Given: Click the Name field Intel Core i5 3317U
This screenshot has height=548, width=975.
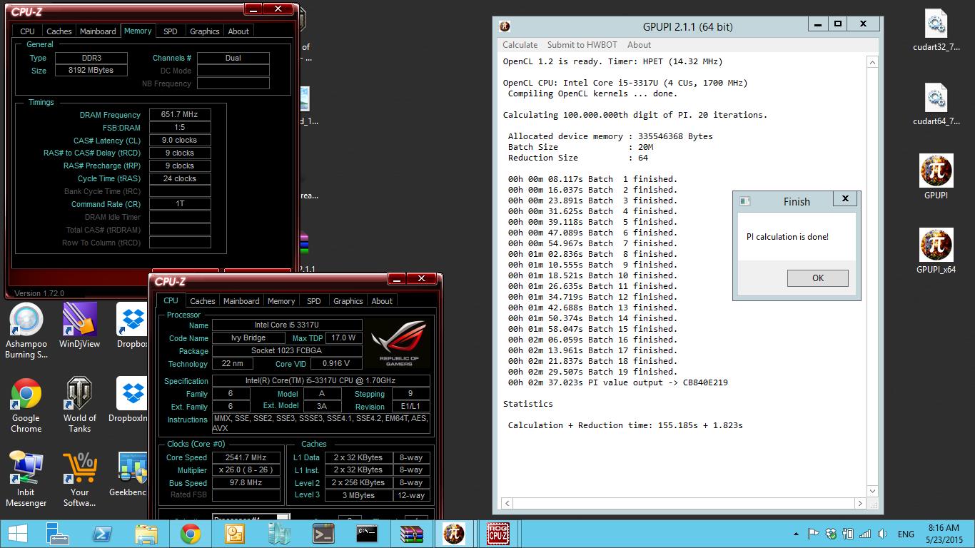Looking at the screenshot, I should [287, 325].
